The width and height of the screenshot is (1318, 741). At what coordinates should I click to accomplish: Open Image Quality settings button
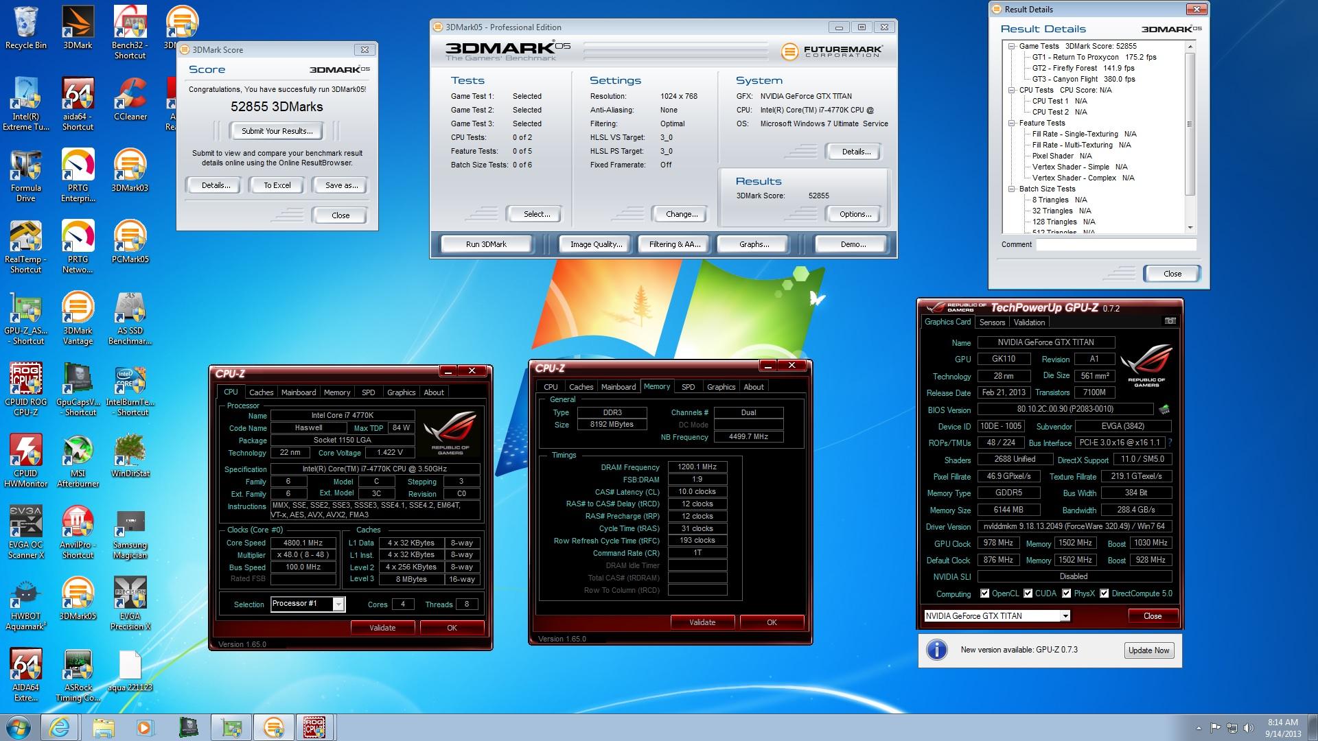click(x=596, y=244)
